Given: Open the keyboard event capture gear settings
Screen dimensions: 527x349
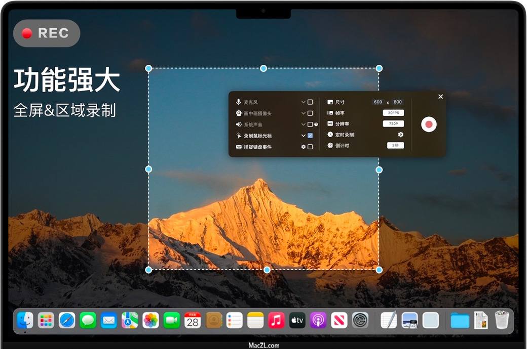Looking at the screenshot, I should pos(304,147).
